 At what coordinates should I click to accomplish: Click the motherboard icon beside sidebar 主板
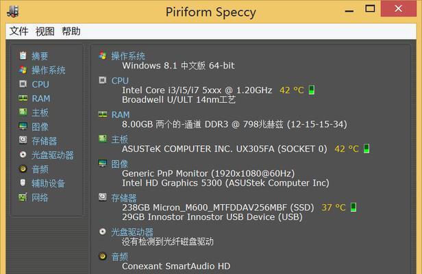(23, 112)
